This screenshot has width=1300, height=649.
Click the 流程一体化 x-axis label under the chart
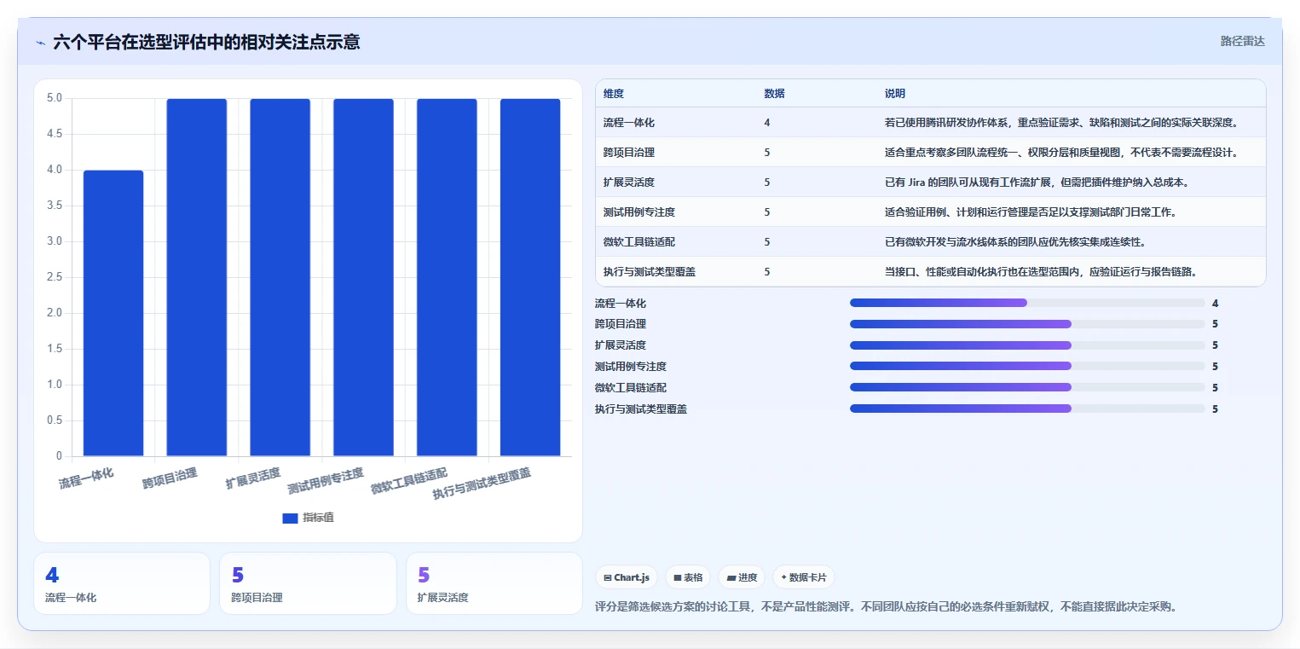click(86, 478)
